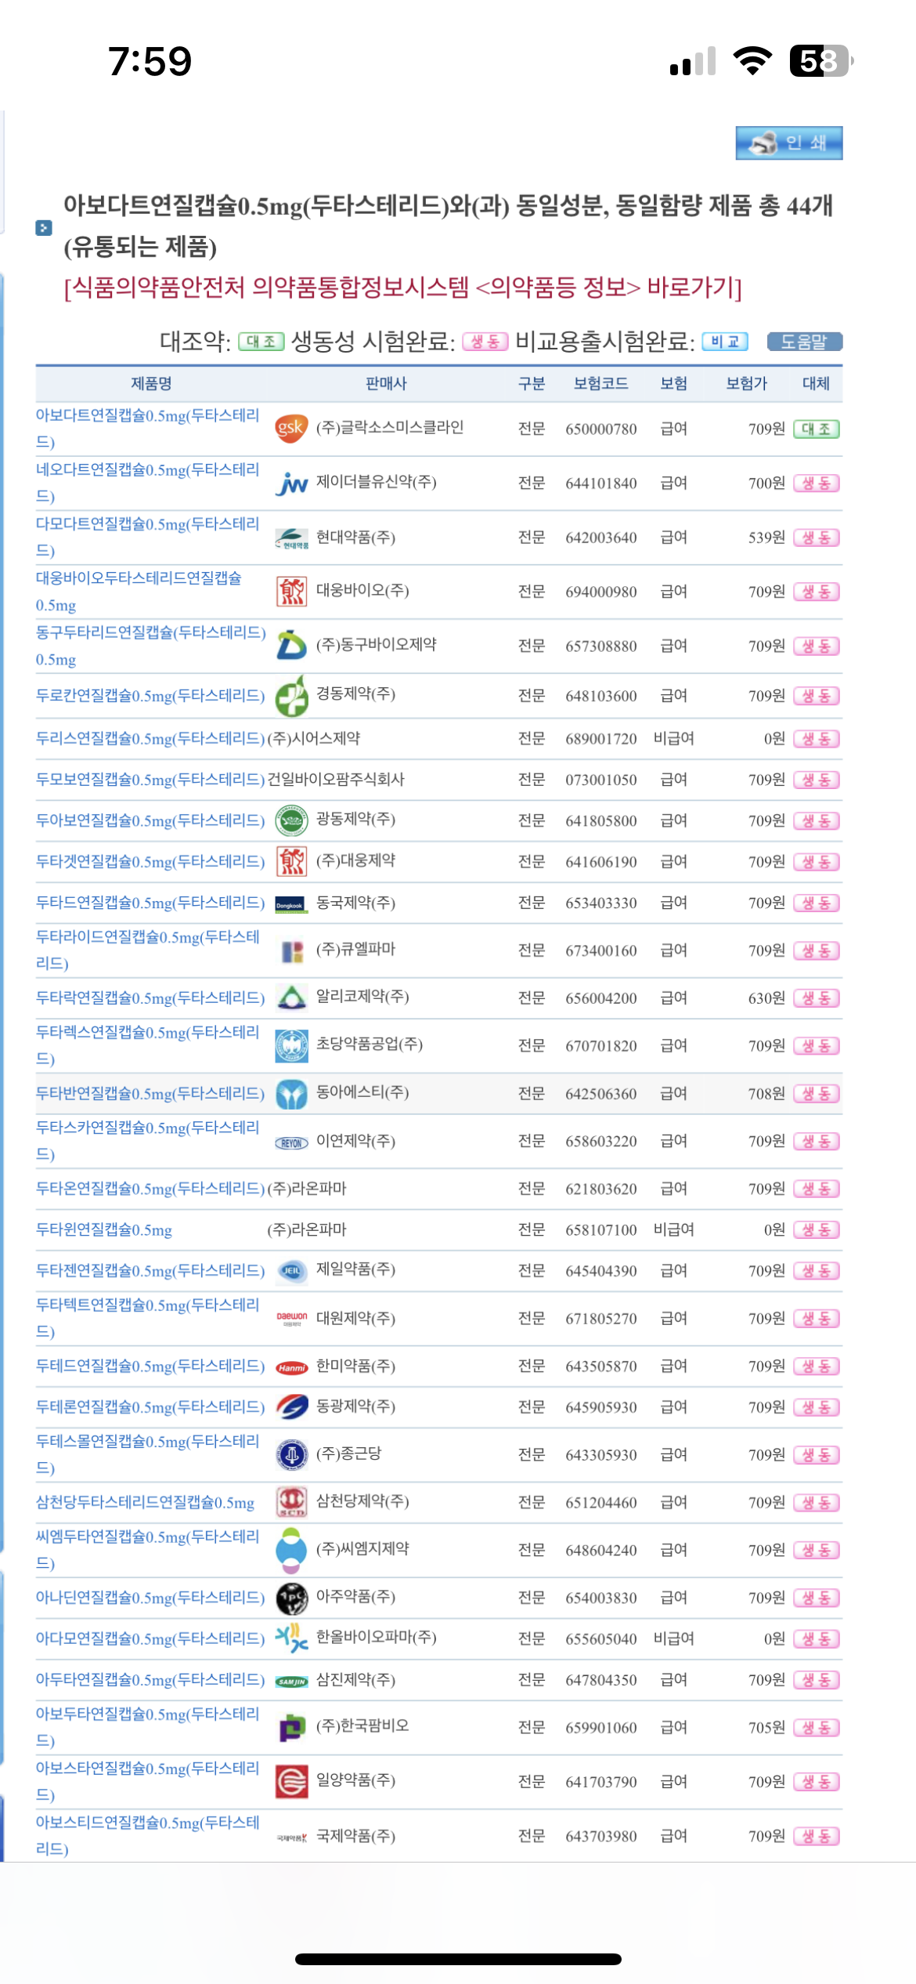Click the battery indicator in status bar
The image size is (916, 1984).
[x=821, y=60]
